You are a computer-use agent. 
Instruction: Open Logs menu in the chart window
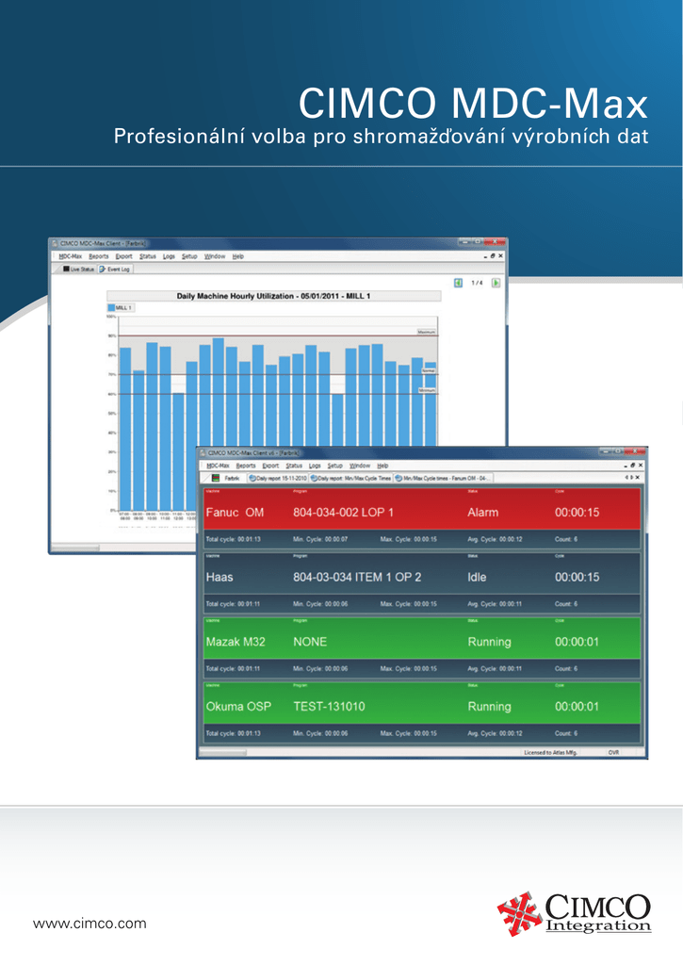170,256
